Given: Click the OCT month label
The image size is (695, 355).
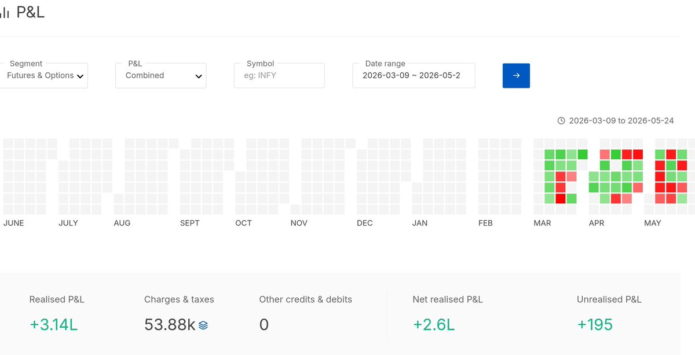Looking at the screenshot, I should coord(244,223).
